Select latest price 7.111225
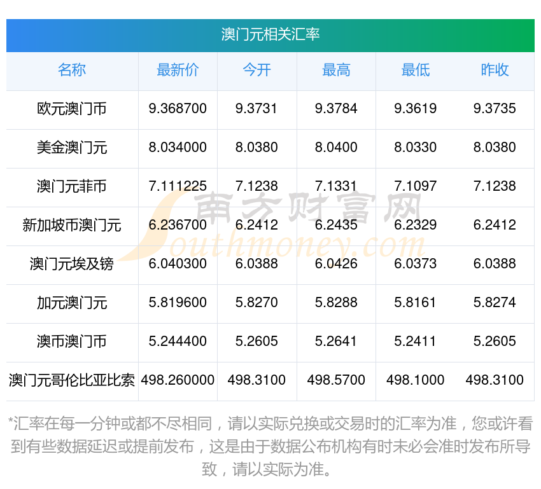The width and height of the screenshot is (541, 489). point(178,186)
